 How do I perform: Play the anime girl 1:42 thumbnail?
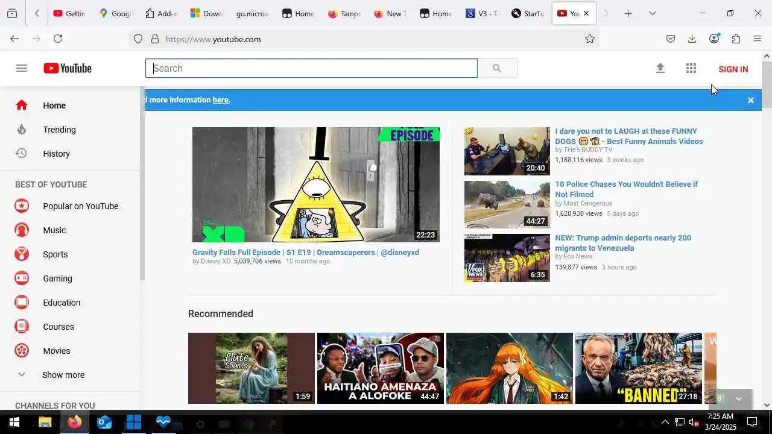(510, 368)
